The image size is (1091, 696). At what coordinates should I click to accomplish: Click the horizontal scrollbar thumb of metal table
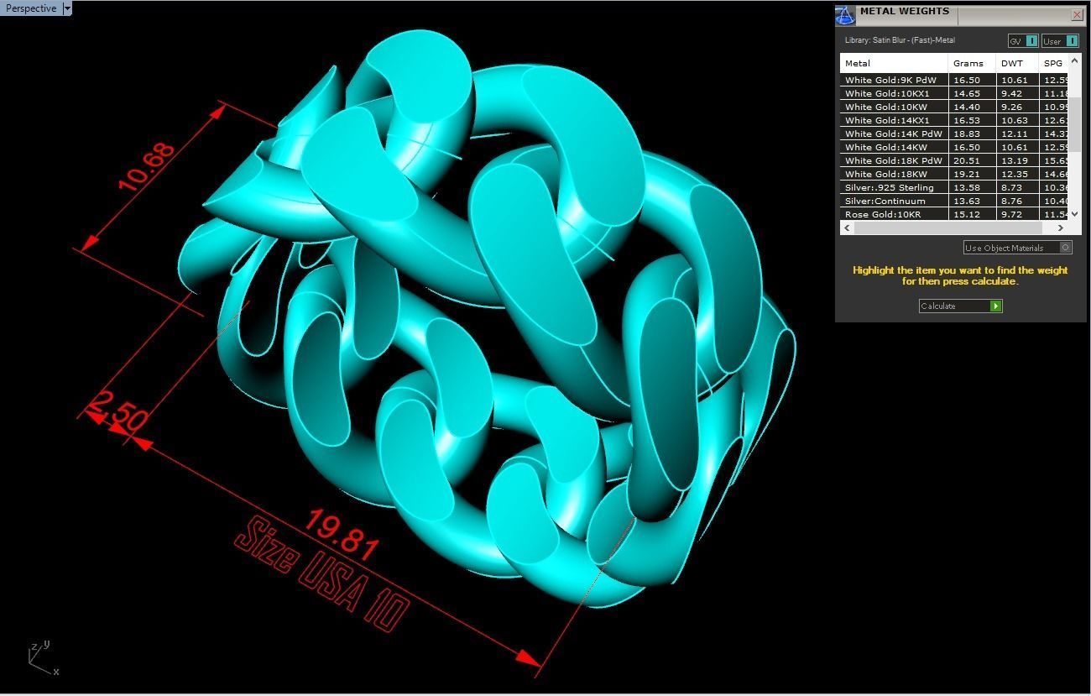coord(947,228)
